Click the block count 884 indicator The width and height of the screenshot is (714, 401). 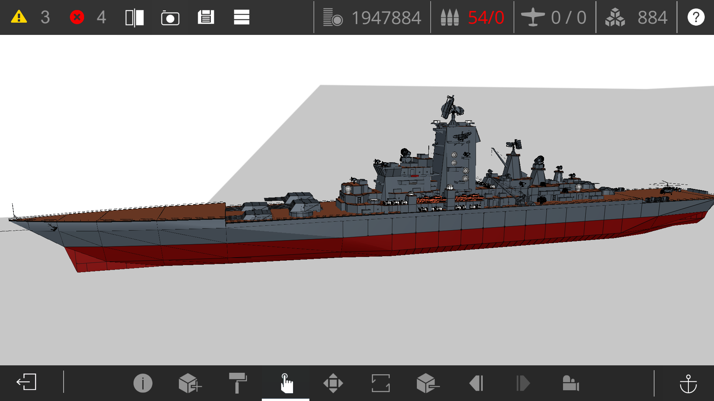coord(652,17)
